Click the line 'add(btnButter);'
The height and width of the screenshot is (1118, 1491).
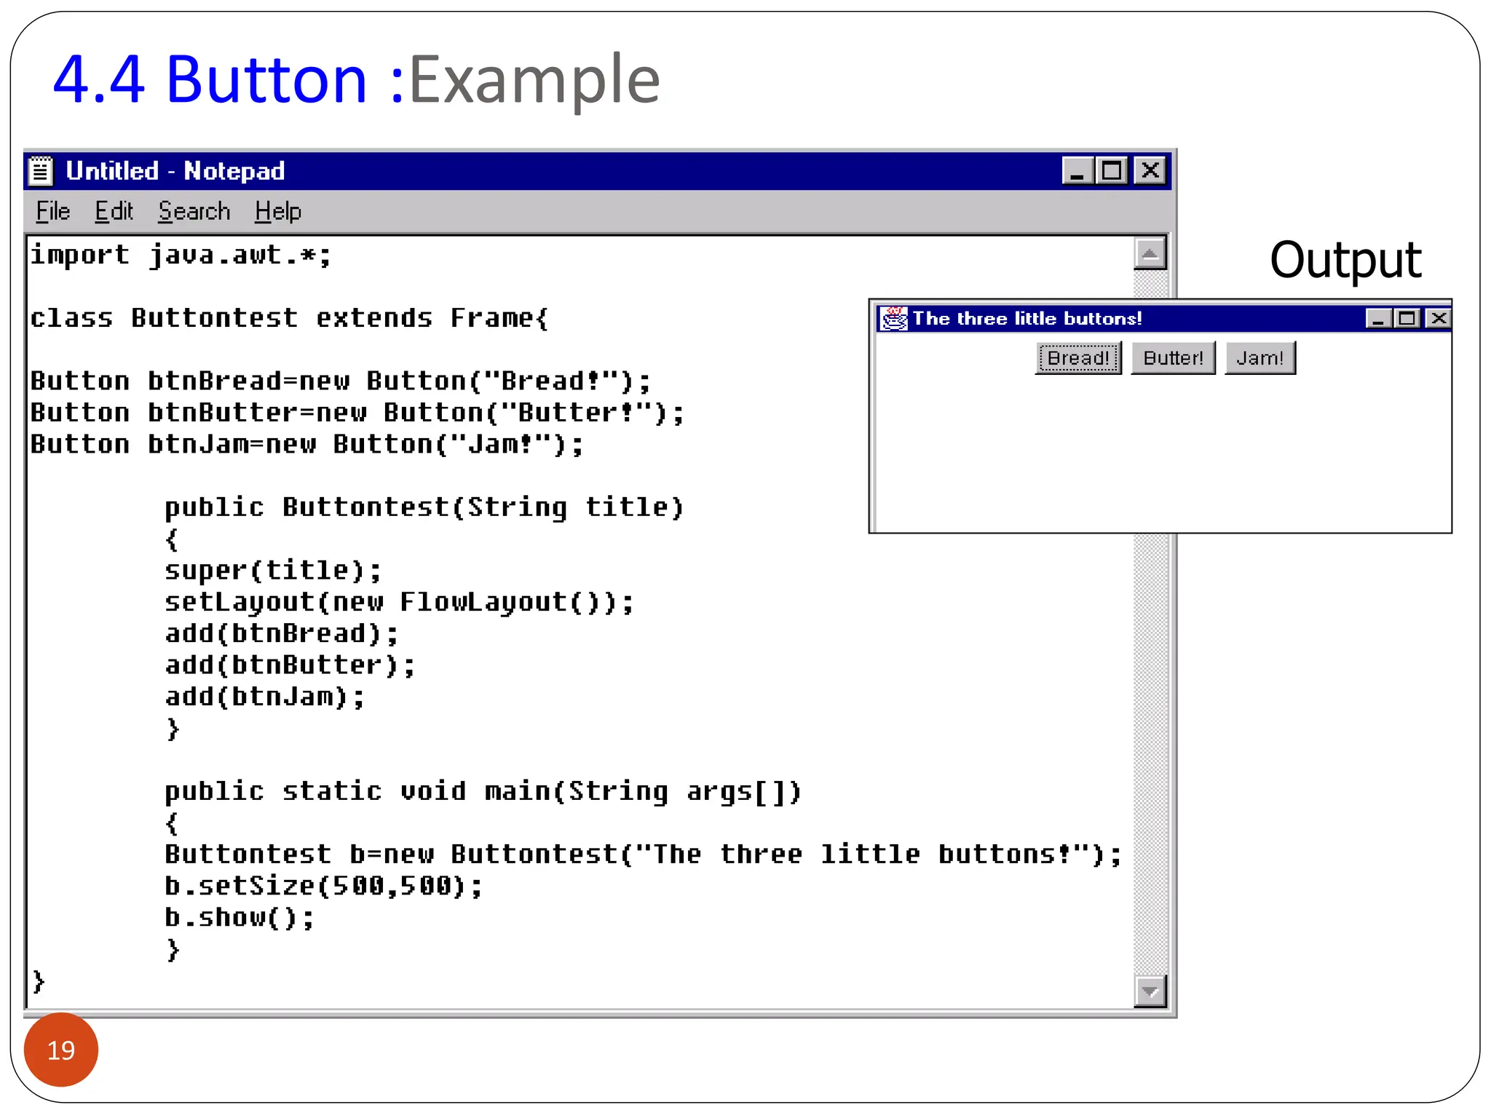click(x=290, y=665)
